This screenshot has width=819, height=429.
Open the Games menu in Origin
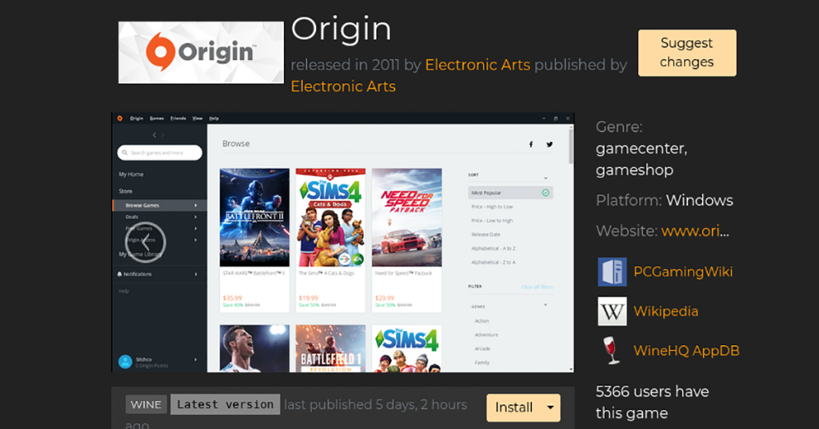157,118
